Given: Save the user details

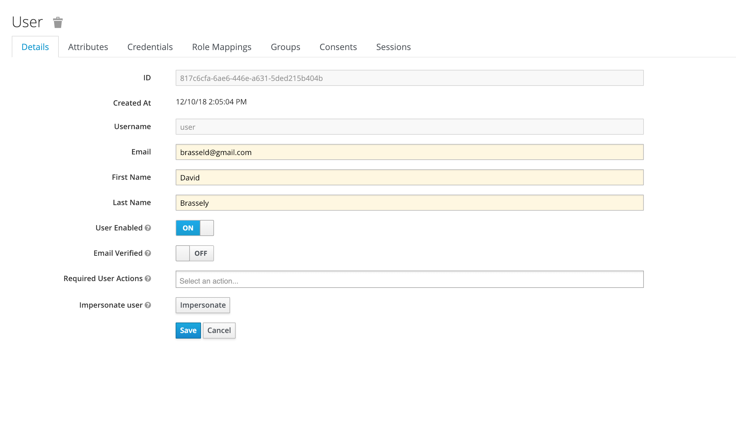Looking at the screenshot, I should click(188, 330).
